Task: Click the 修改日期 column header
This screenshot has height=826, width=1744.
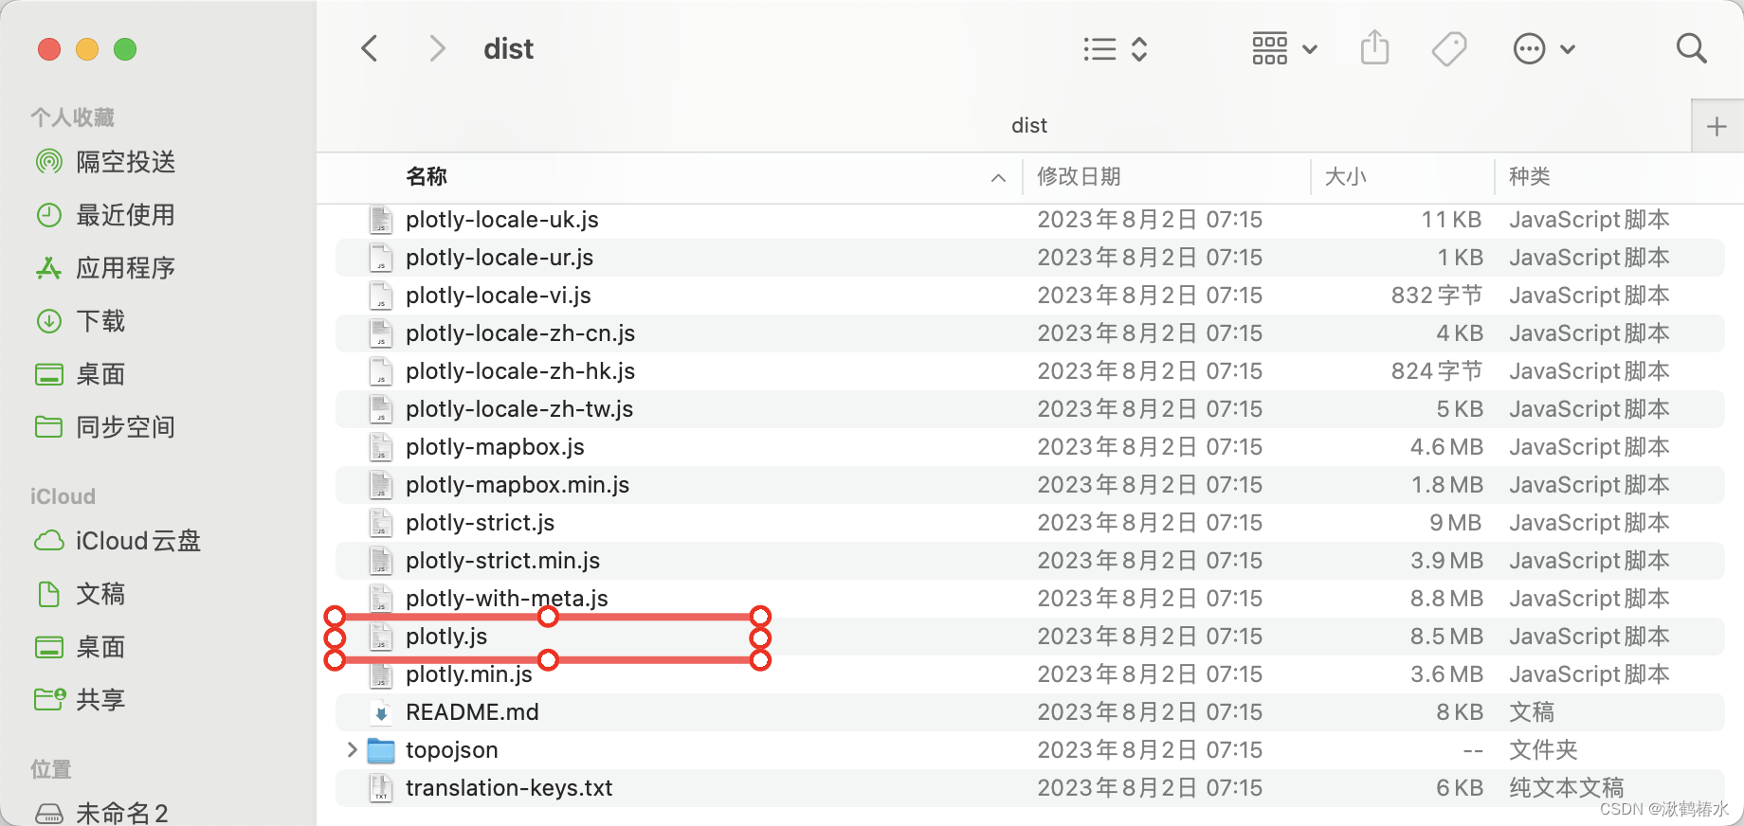Action: 1080,177
